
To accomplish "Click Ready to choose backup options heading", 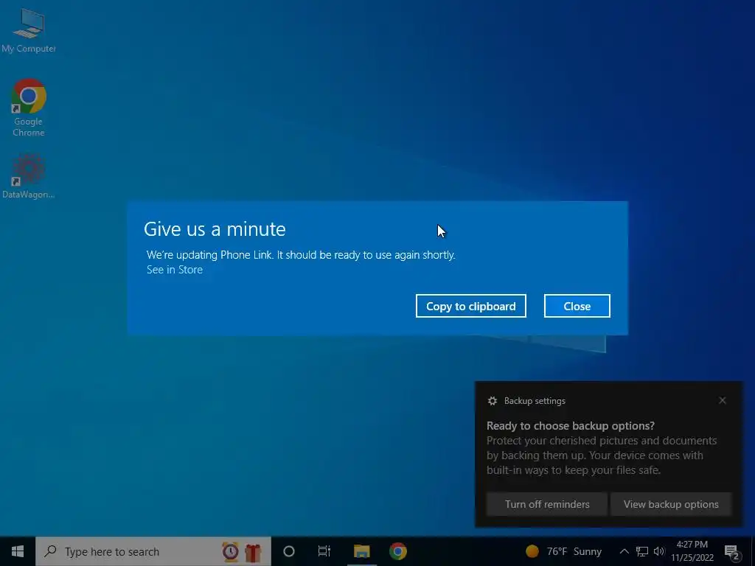I will tap(571, 425).
